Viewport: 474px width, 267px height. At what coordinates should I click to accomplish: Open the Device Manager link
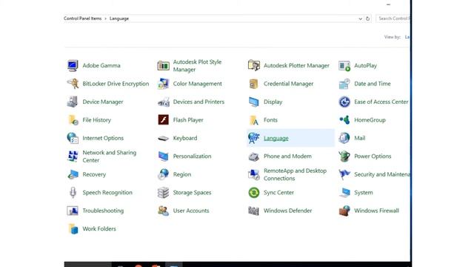tap(103, 102)
